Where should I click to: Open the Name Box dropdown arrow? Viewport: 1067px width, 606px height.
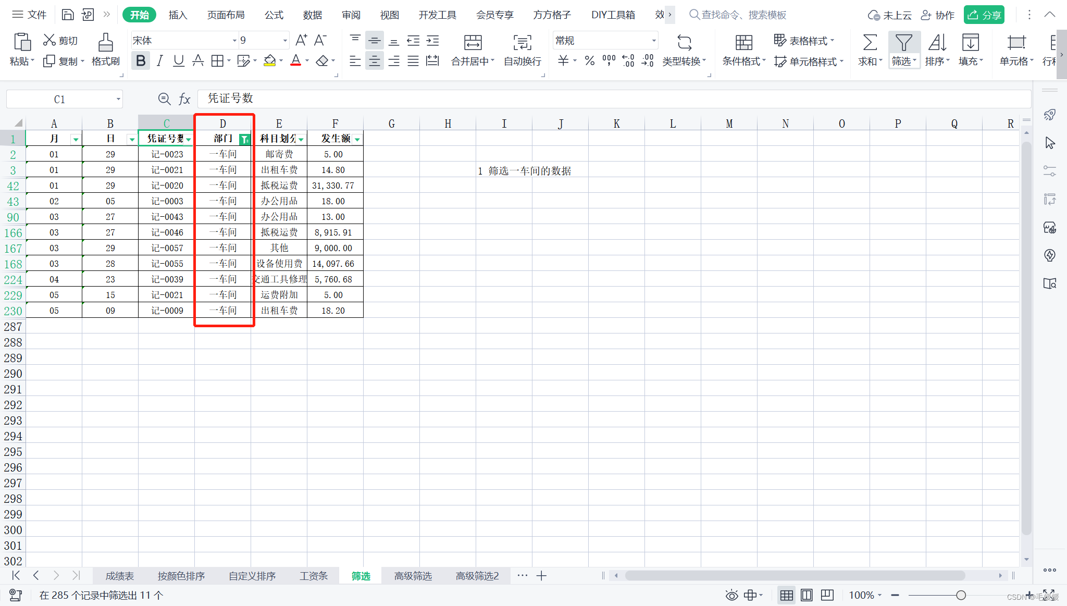[118, 99]
